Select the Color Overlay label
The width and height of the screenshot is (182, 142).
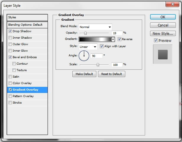pos(22,83)
